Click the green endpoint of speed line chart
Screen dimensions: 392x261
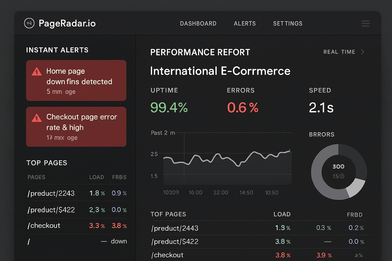pyautogui.click(x=290, y=150)
